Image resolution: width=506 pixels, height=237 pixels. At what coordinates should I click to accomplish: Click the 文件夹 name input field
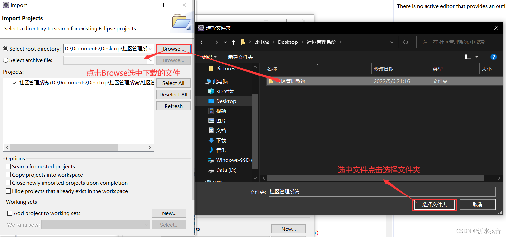382,192
